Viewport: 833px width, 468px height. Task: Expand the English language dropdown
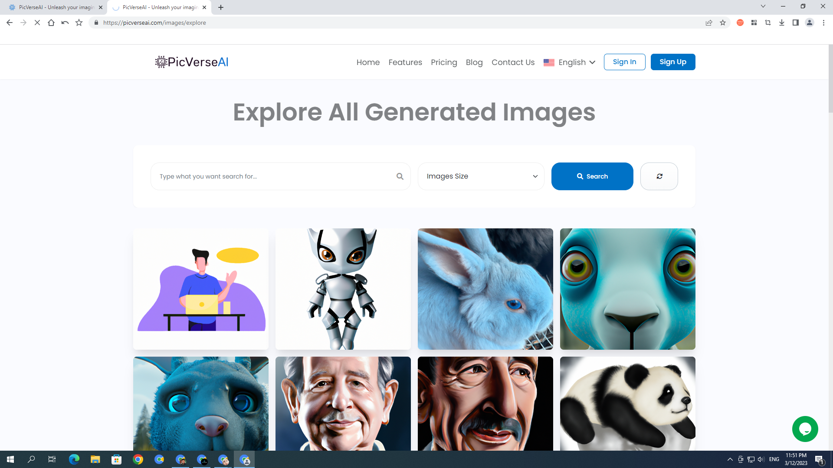click(569, 62)
